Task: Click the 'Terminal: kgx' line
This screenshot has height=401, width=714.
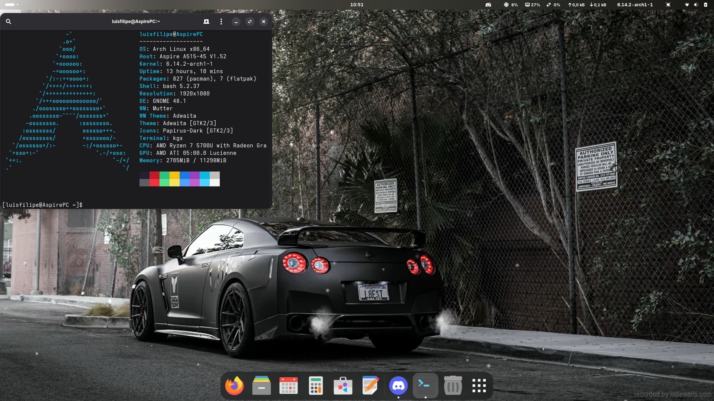Action: click(x=161, y=138)
